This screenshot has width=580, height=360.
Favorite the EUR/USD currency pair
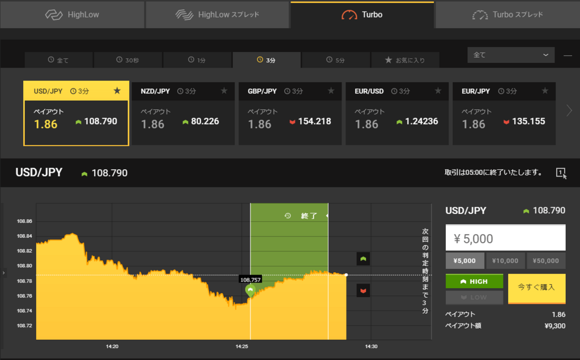pos(437,91)
